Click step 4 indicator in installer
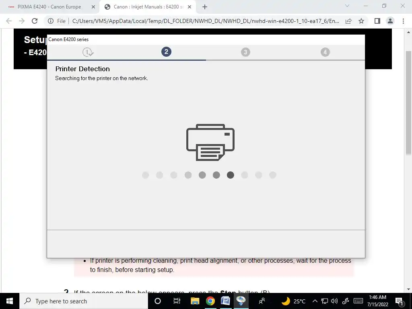This screenshot has width=412, height=309. [325, 52]
